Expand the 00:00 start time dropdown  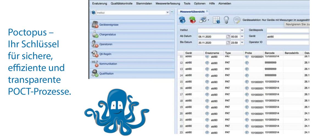coord(242,37)
